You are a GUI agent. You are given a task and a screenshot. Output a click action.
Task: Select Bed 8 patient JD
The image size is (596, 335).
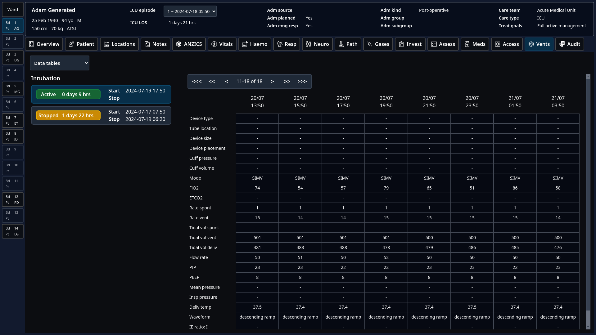click(13, 136)
